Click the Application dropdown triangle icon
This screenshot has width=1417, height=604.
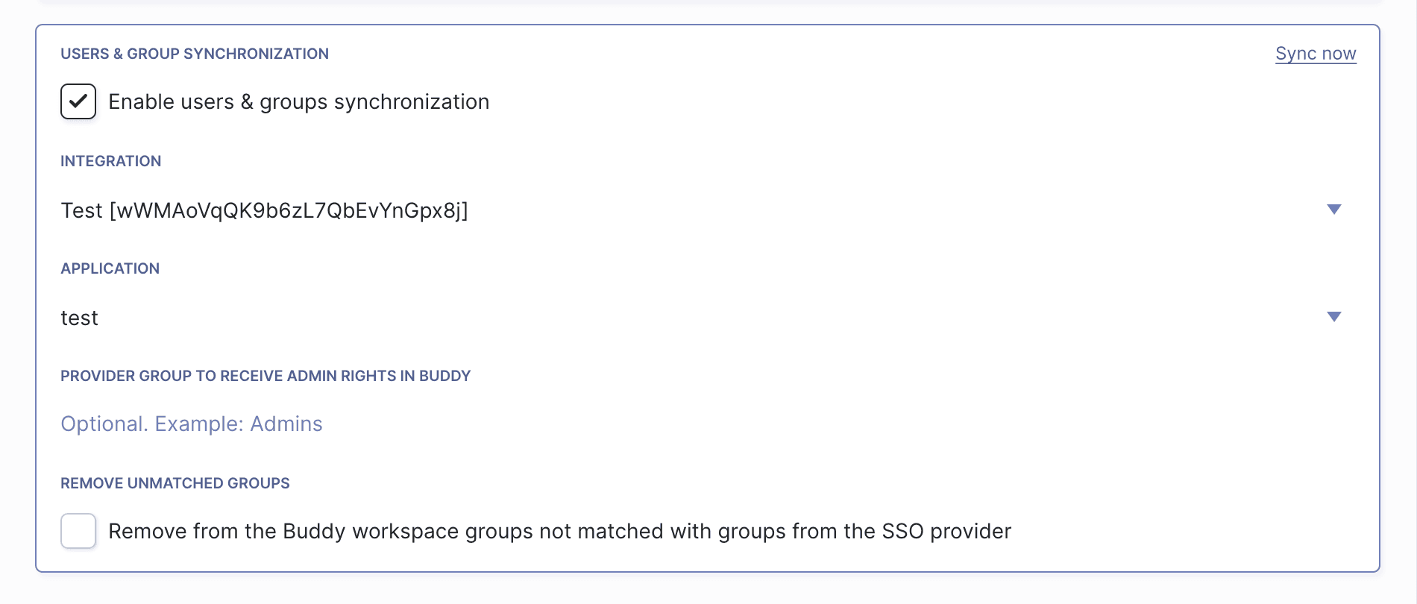pos(1335,317)
